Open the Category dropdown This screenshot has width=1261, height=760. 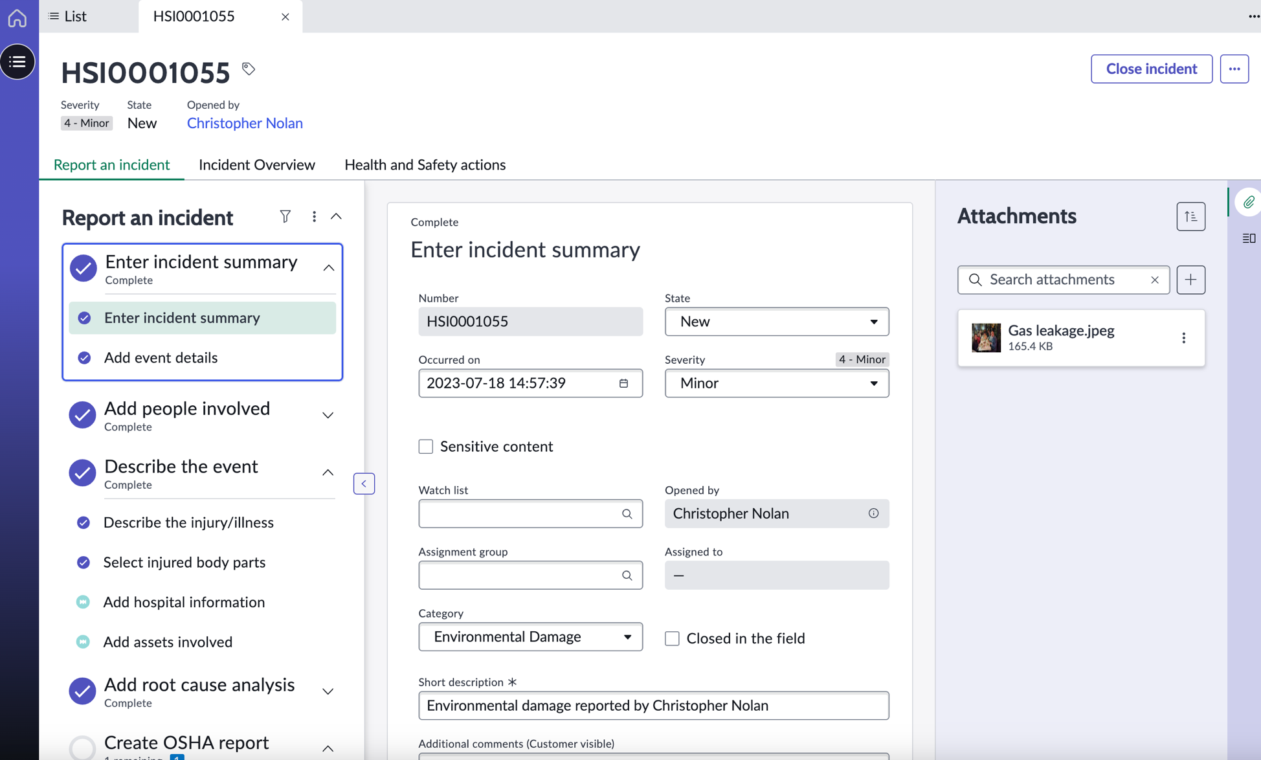530,637
